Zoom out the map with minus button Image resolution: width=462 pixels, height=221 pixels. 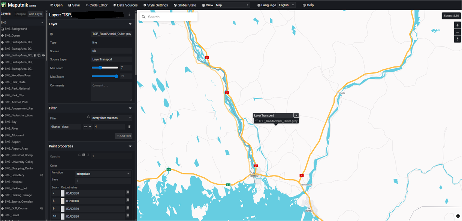coord(457,32)
